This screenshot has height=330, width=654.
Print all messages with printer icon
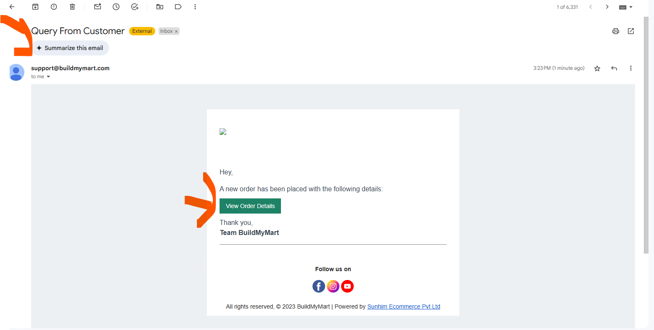(x=616, y=31)
